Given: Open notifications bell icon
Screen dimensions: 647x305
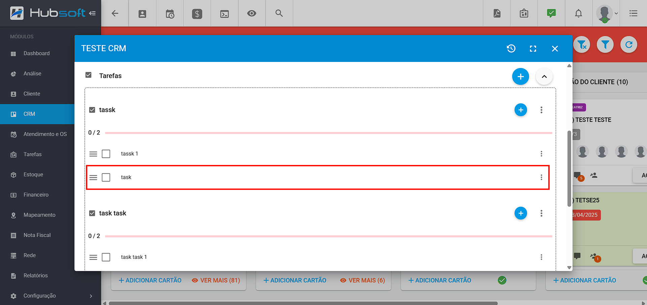Looking at the screenshot, I should [579, 13].
